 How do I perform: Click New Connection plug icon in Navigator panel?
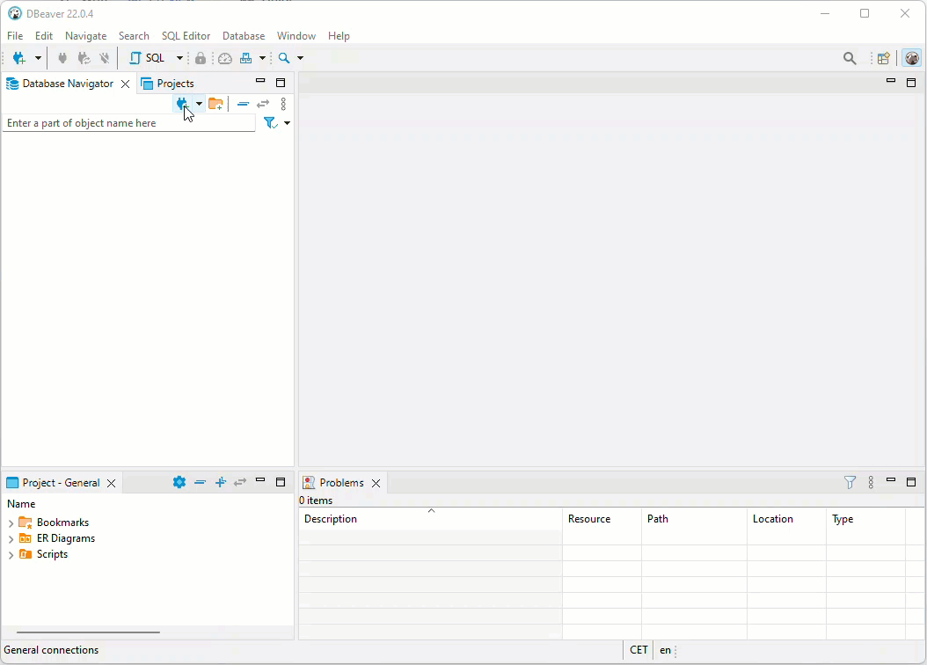pos(182,104)
